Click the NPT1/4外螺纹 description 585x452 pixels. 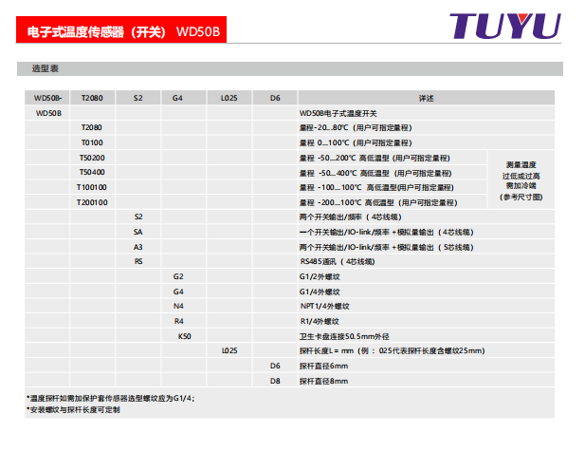325,306
